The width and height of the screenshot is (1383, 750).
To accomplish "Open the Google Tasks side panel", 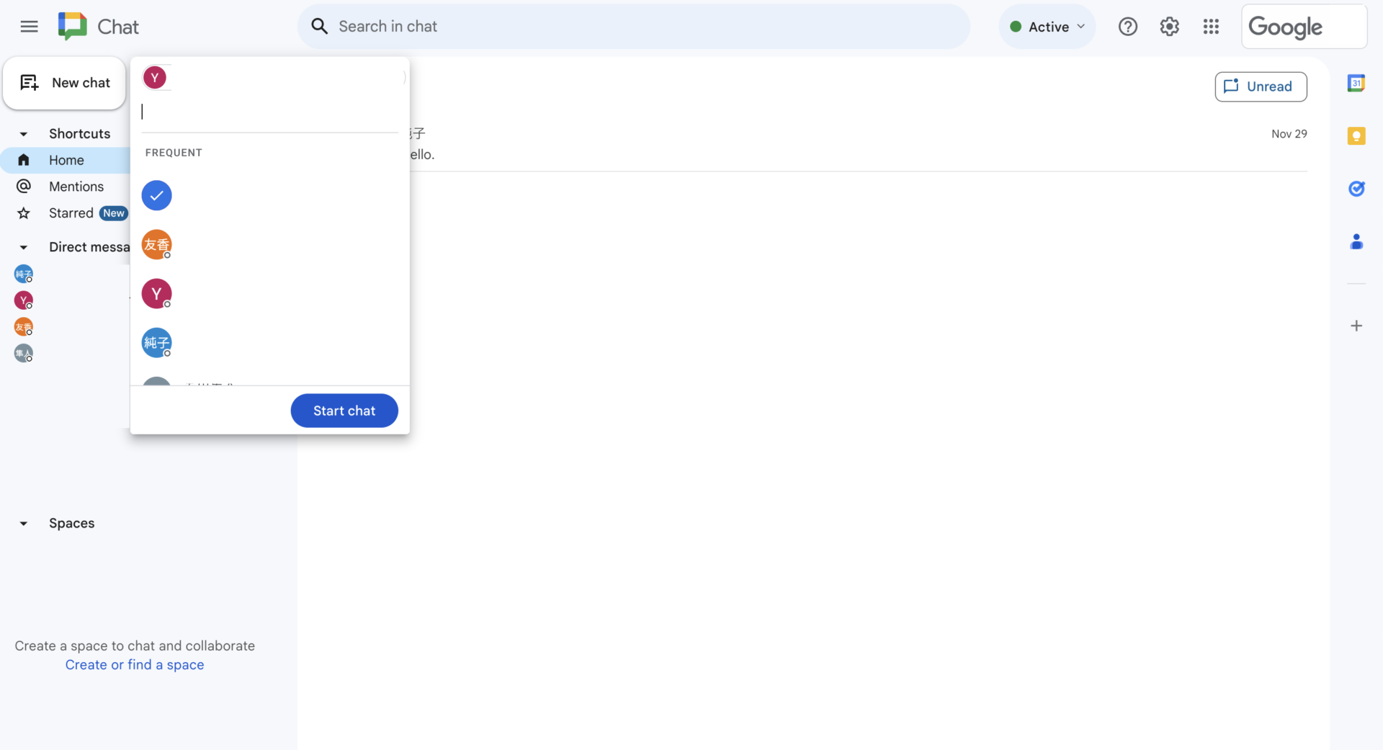I will point(1358,188).
